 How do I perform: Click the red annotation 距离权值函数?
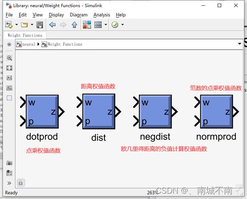(98, 86)
